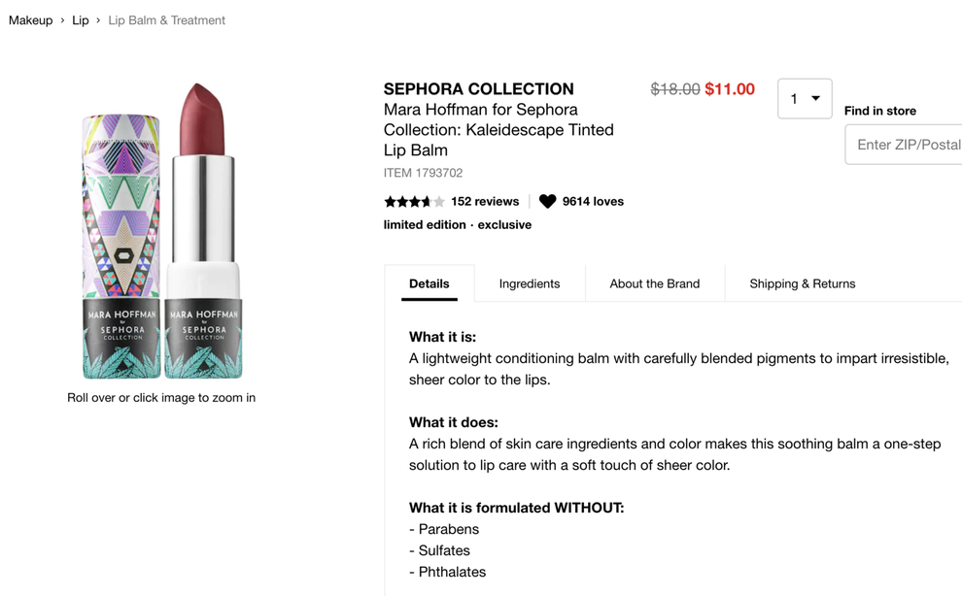Click the half-filled fourth star
The image size is (962, 596).
coord(426,201)
